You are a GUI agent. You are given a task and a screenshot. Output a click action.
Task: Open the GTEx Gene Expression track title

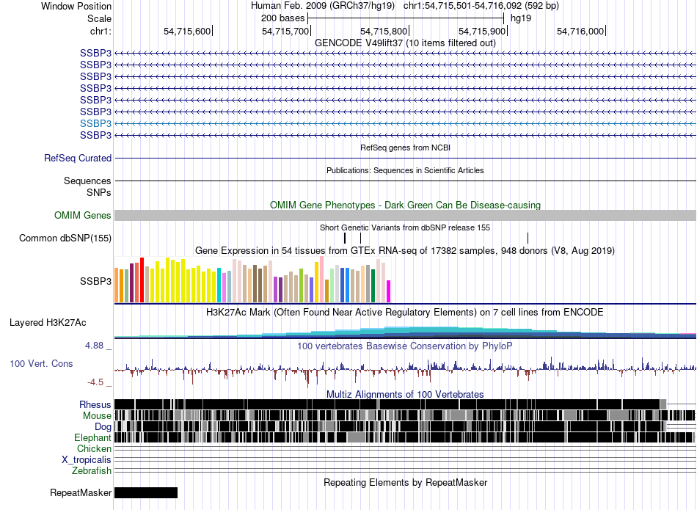coord(405,250)
